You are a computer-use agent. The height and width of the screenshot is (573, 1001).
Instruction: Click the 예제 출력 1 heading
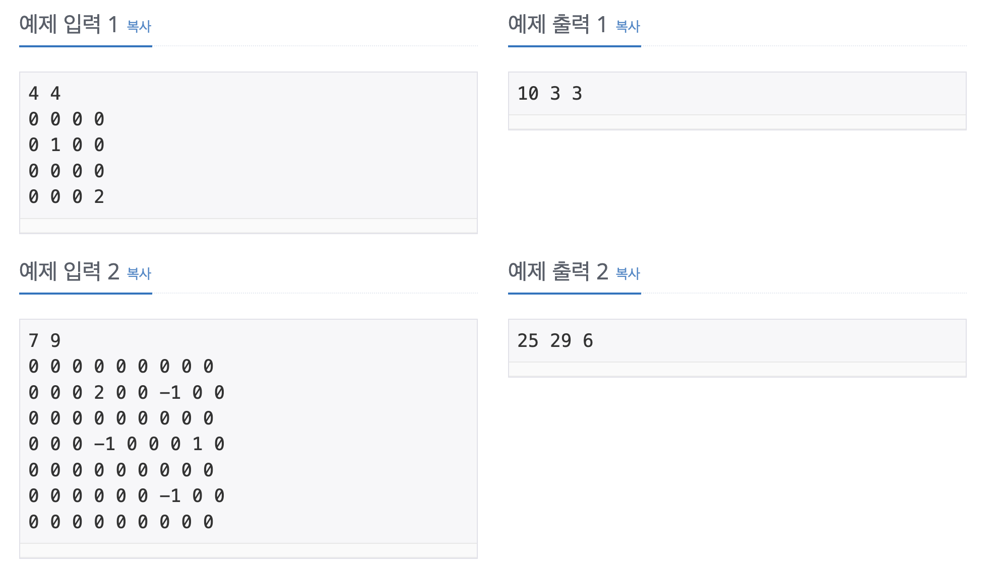pyautogui.click(x=557, y=24)
